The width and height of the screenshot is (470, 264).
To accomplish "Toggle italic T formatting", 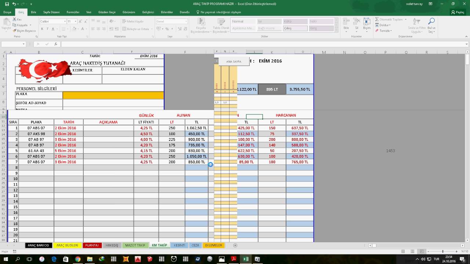I will [47, 29].
